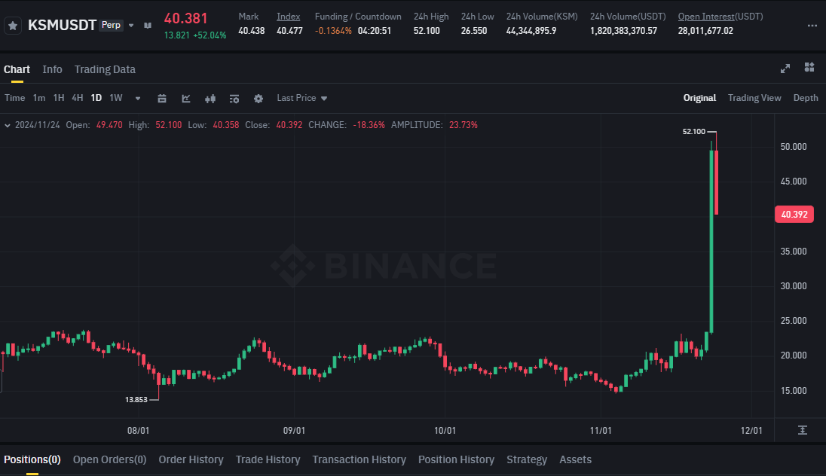Open the drawing tools list icon

(x=234, y=99)
